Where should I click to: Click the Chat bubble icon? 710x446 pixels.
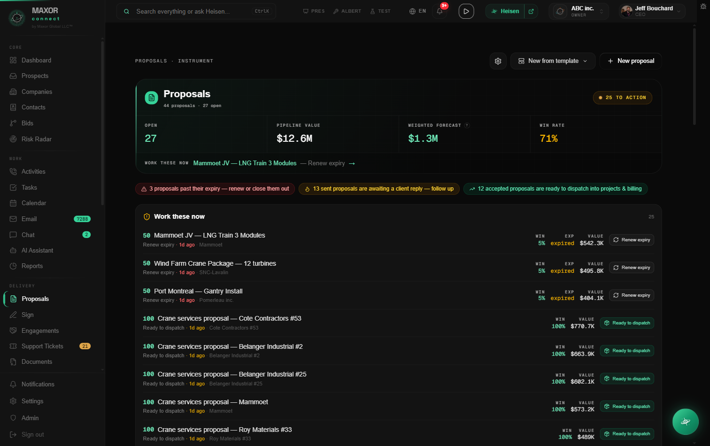(13, 235)
